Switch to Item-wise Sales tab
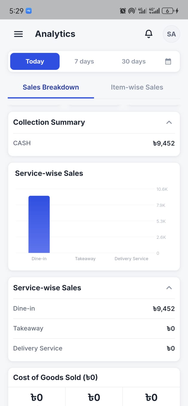 click(137, 87)
